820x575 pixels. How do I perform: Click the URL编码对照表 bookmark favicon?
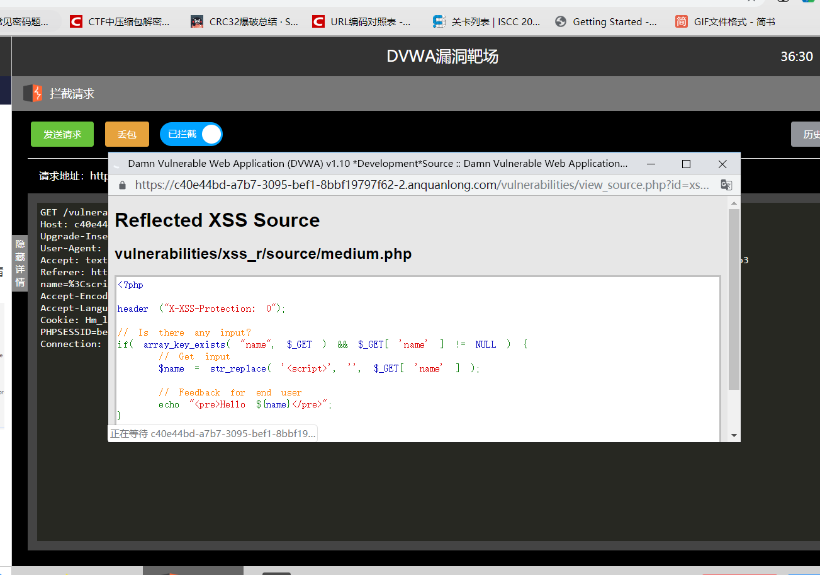coord(318,21)
